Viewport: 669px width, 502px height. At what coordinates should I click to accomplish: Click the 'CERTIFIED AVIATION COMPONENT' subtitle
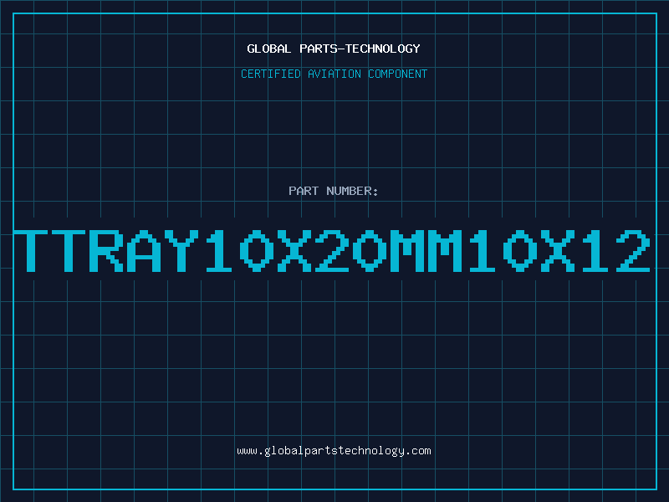point(334,74)
